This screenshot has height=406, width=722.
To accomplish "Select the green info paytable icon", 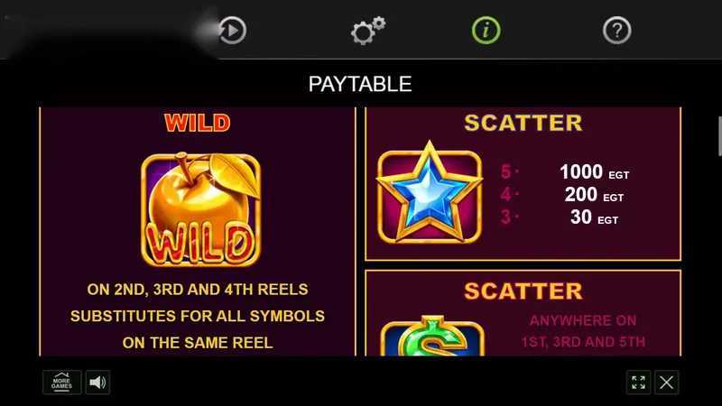I will 486,31.
